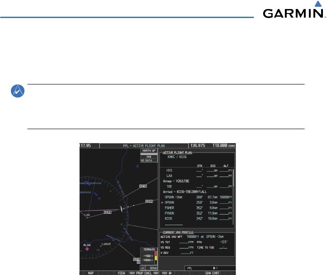
Task: Select the LAA waypoint in flight plan list
Action: [197, 176]
